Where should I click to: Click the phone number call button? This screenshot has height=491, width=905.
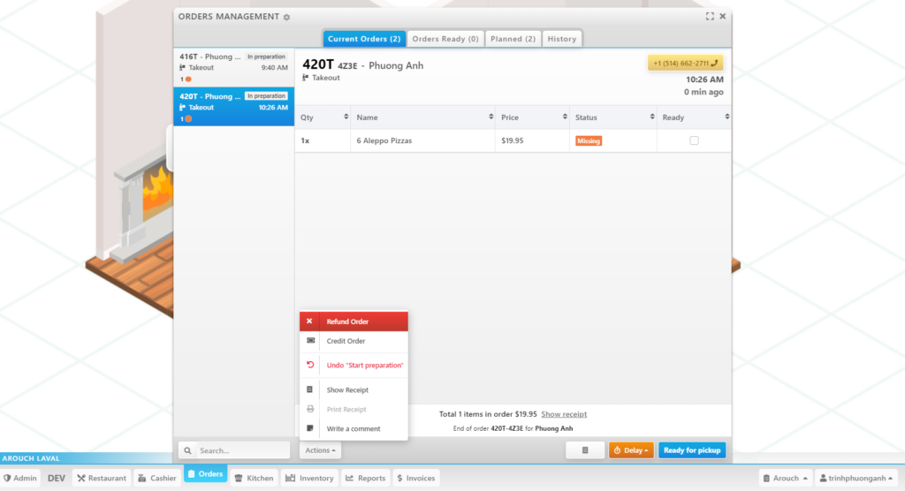tap(685, 63)
